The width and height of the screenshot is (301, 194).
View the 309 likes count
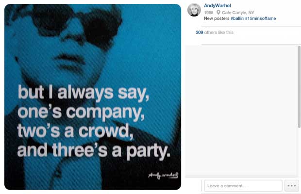click(x=199, y=32)
